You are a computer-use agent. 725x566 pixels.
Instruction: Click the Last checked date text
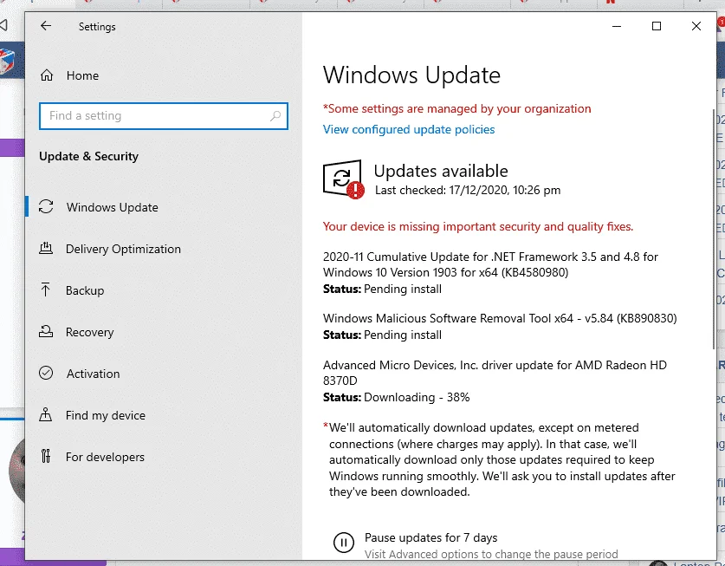pos(468,190)
